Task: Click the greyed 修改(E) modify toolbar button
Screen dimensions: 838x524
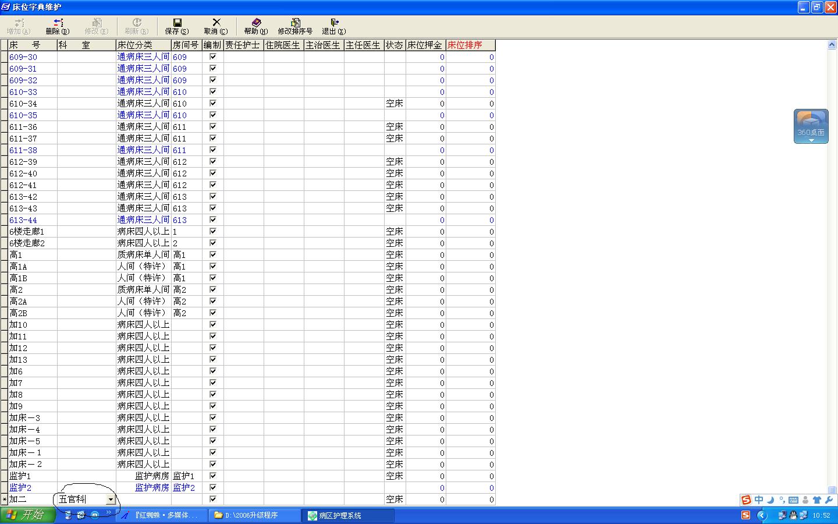Action: (96, 26)
